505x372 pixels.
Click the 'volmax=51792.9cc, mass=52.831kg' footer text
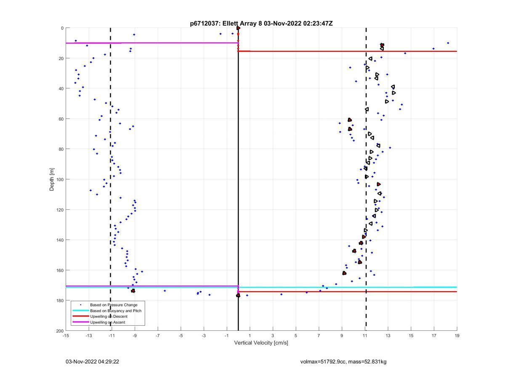point(343,361)
